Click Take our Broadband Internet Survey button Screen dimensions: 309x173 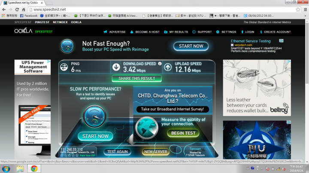(x=173, y=109)
